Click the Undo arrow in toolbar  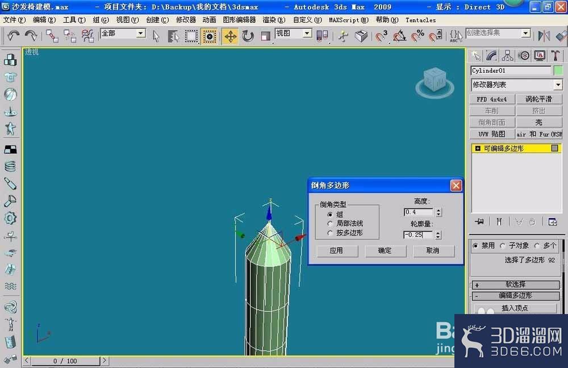point(14,36)
